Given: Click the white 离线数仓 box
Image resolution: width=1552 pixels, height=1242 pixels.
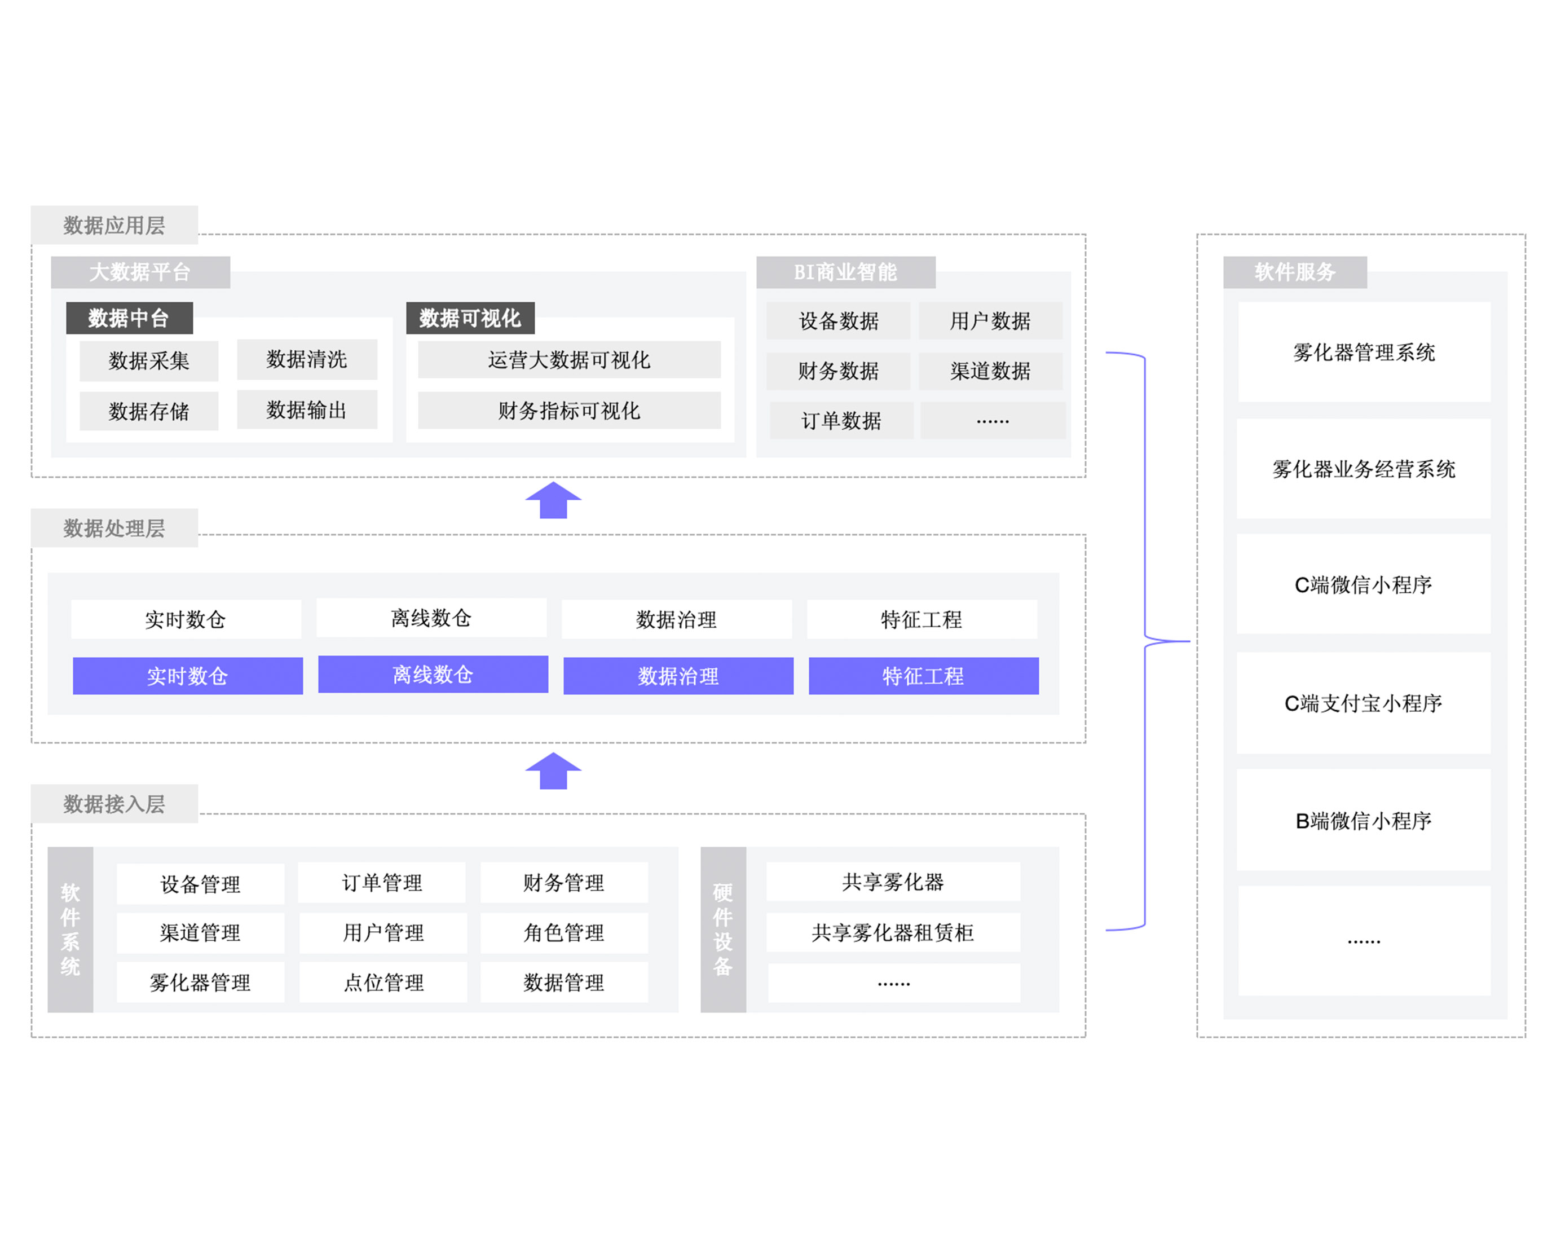Looking at the screenshot, I should point(431,618).
